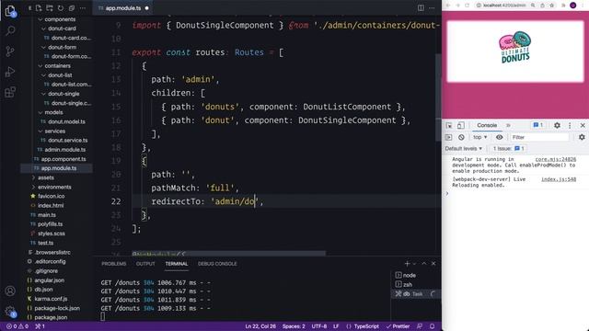Select the Console tab in DevTools
Viewport: 589px width, 331px height.
point(487,125)
